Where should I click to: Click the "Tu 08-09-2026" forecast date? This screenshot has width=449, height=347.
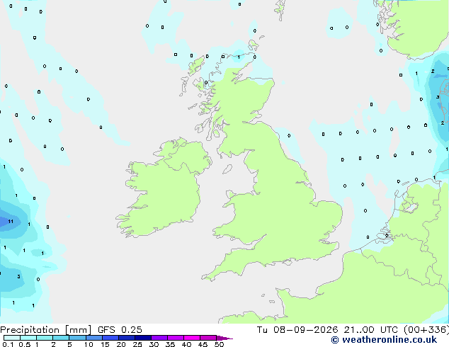click(x=297, y=330)
